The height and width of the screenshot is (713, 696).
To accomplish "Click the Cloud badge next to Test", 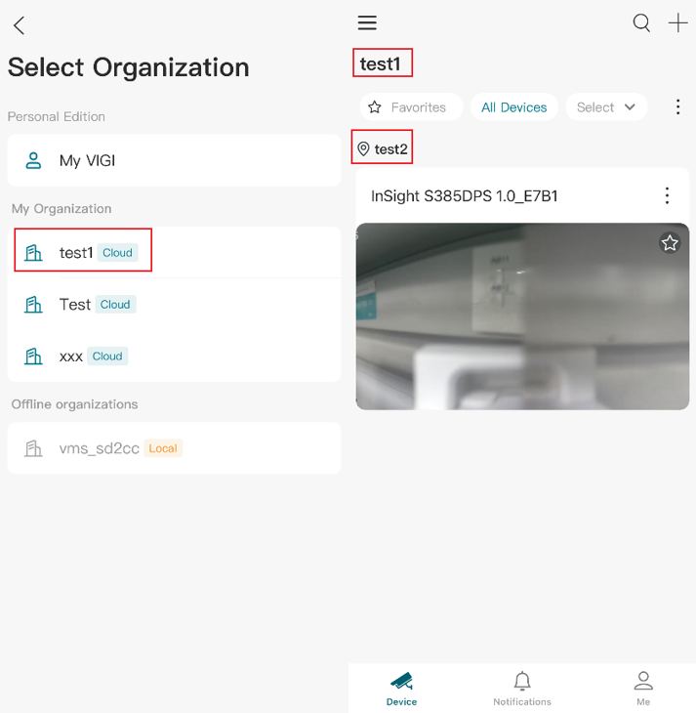I will tap(115, 304).
